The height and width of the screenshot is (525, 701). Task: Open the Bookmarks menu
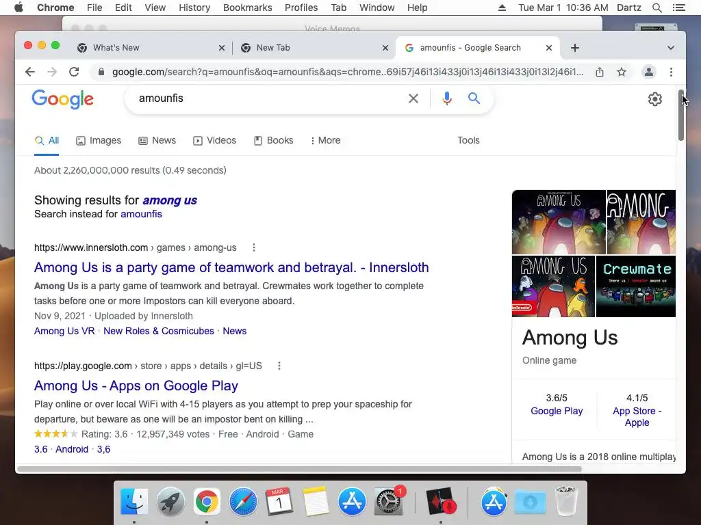(247, 8)
